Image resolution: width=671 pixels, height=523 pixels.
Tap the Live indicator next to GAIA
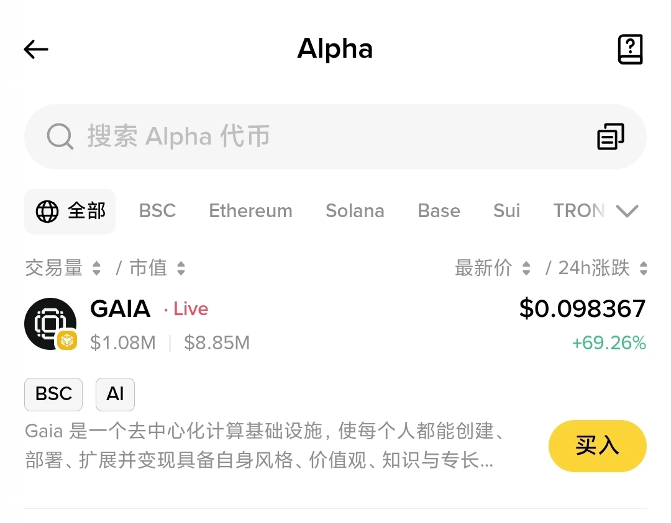pyautogui.click(x=189, y=309)
